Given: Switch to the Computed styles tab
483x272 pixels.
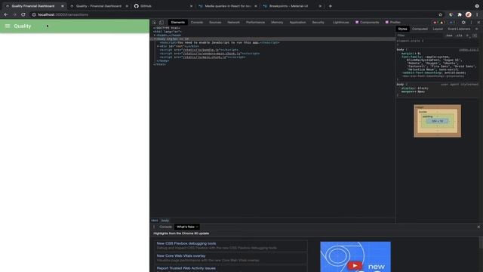Looking at the screenshot, I should (420, 29).
